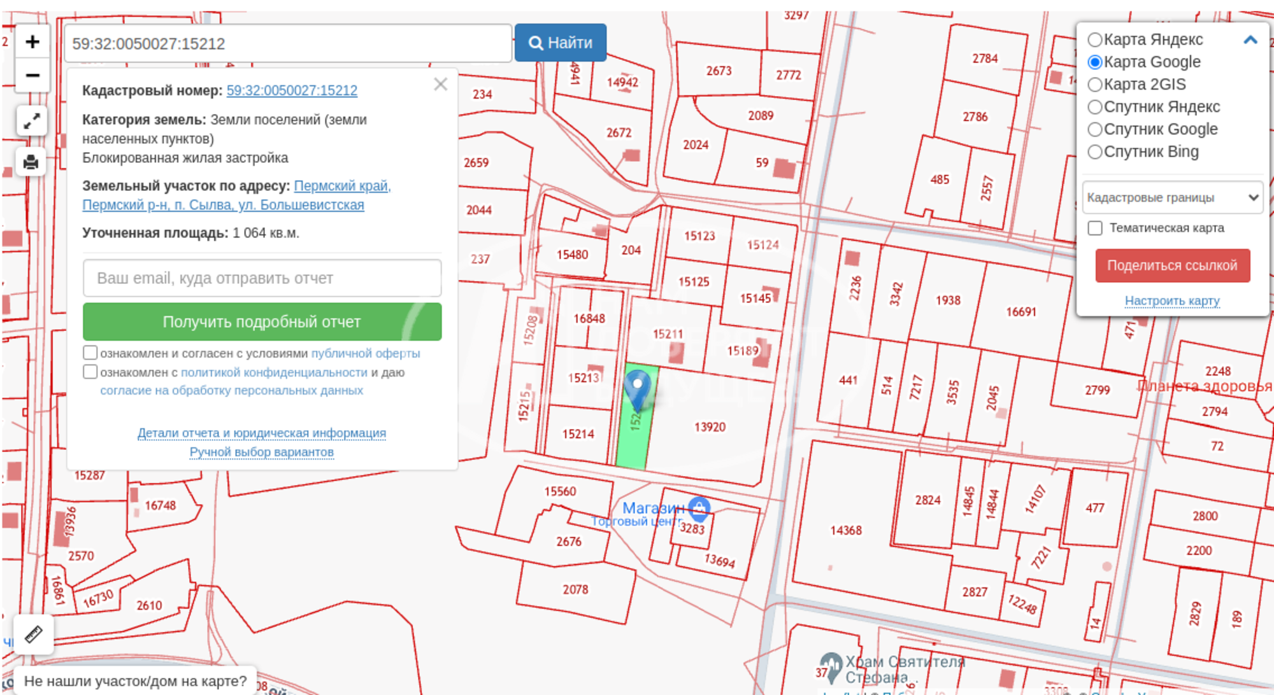Click the email input field
This screenshot has height=695, width=1274.
(x=262, y=278)
